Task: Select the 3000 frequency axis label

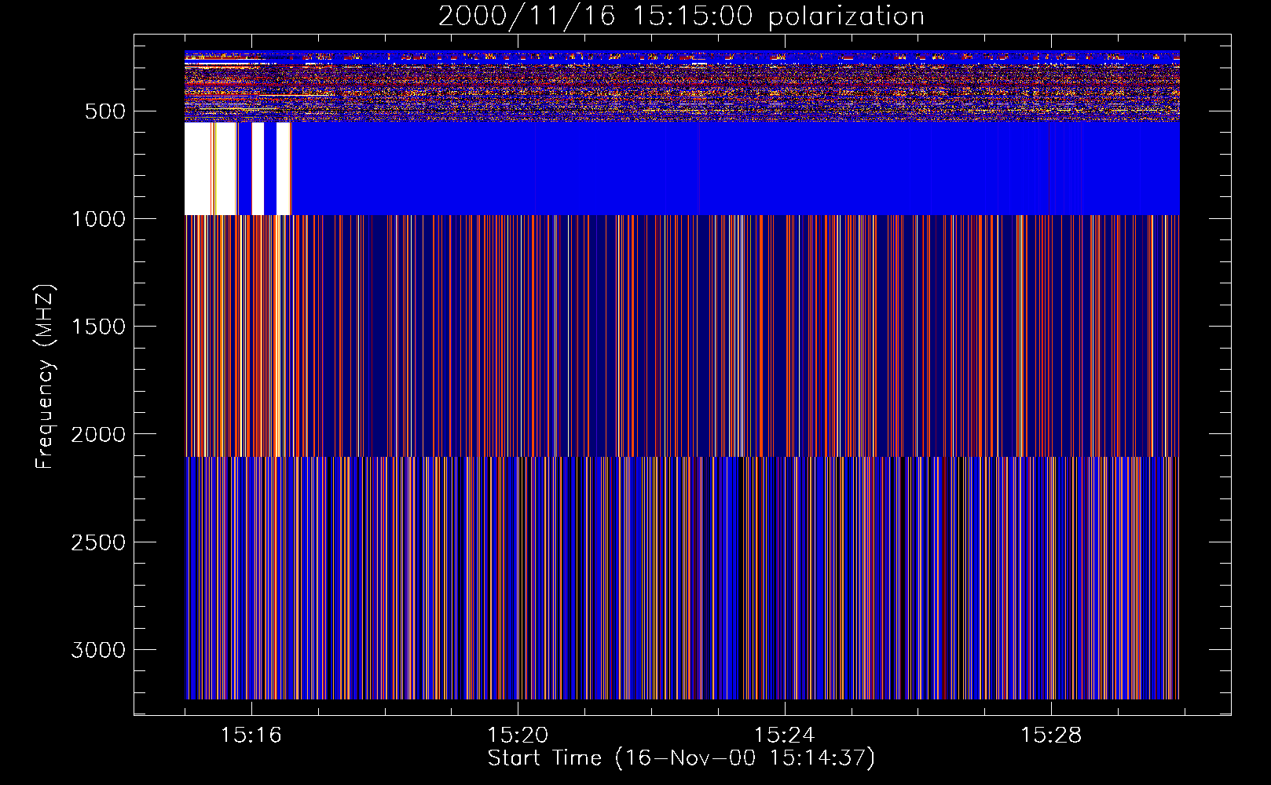Action: coord(98,650)
